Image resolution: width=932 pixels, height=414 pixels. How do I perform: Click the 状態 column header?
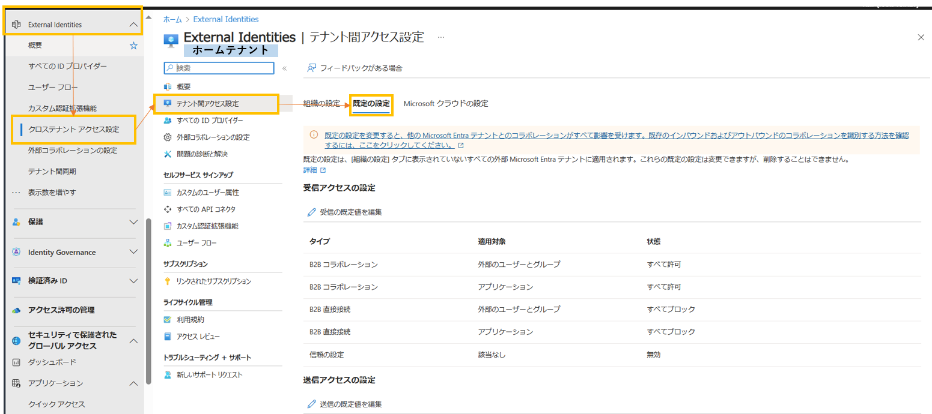(x=654, y=241)
